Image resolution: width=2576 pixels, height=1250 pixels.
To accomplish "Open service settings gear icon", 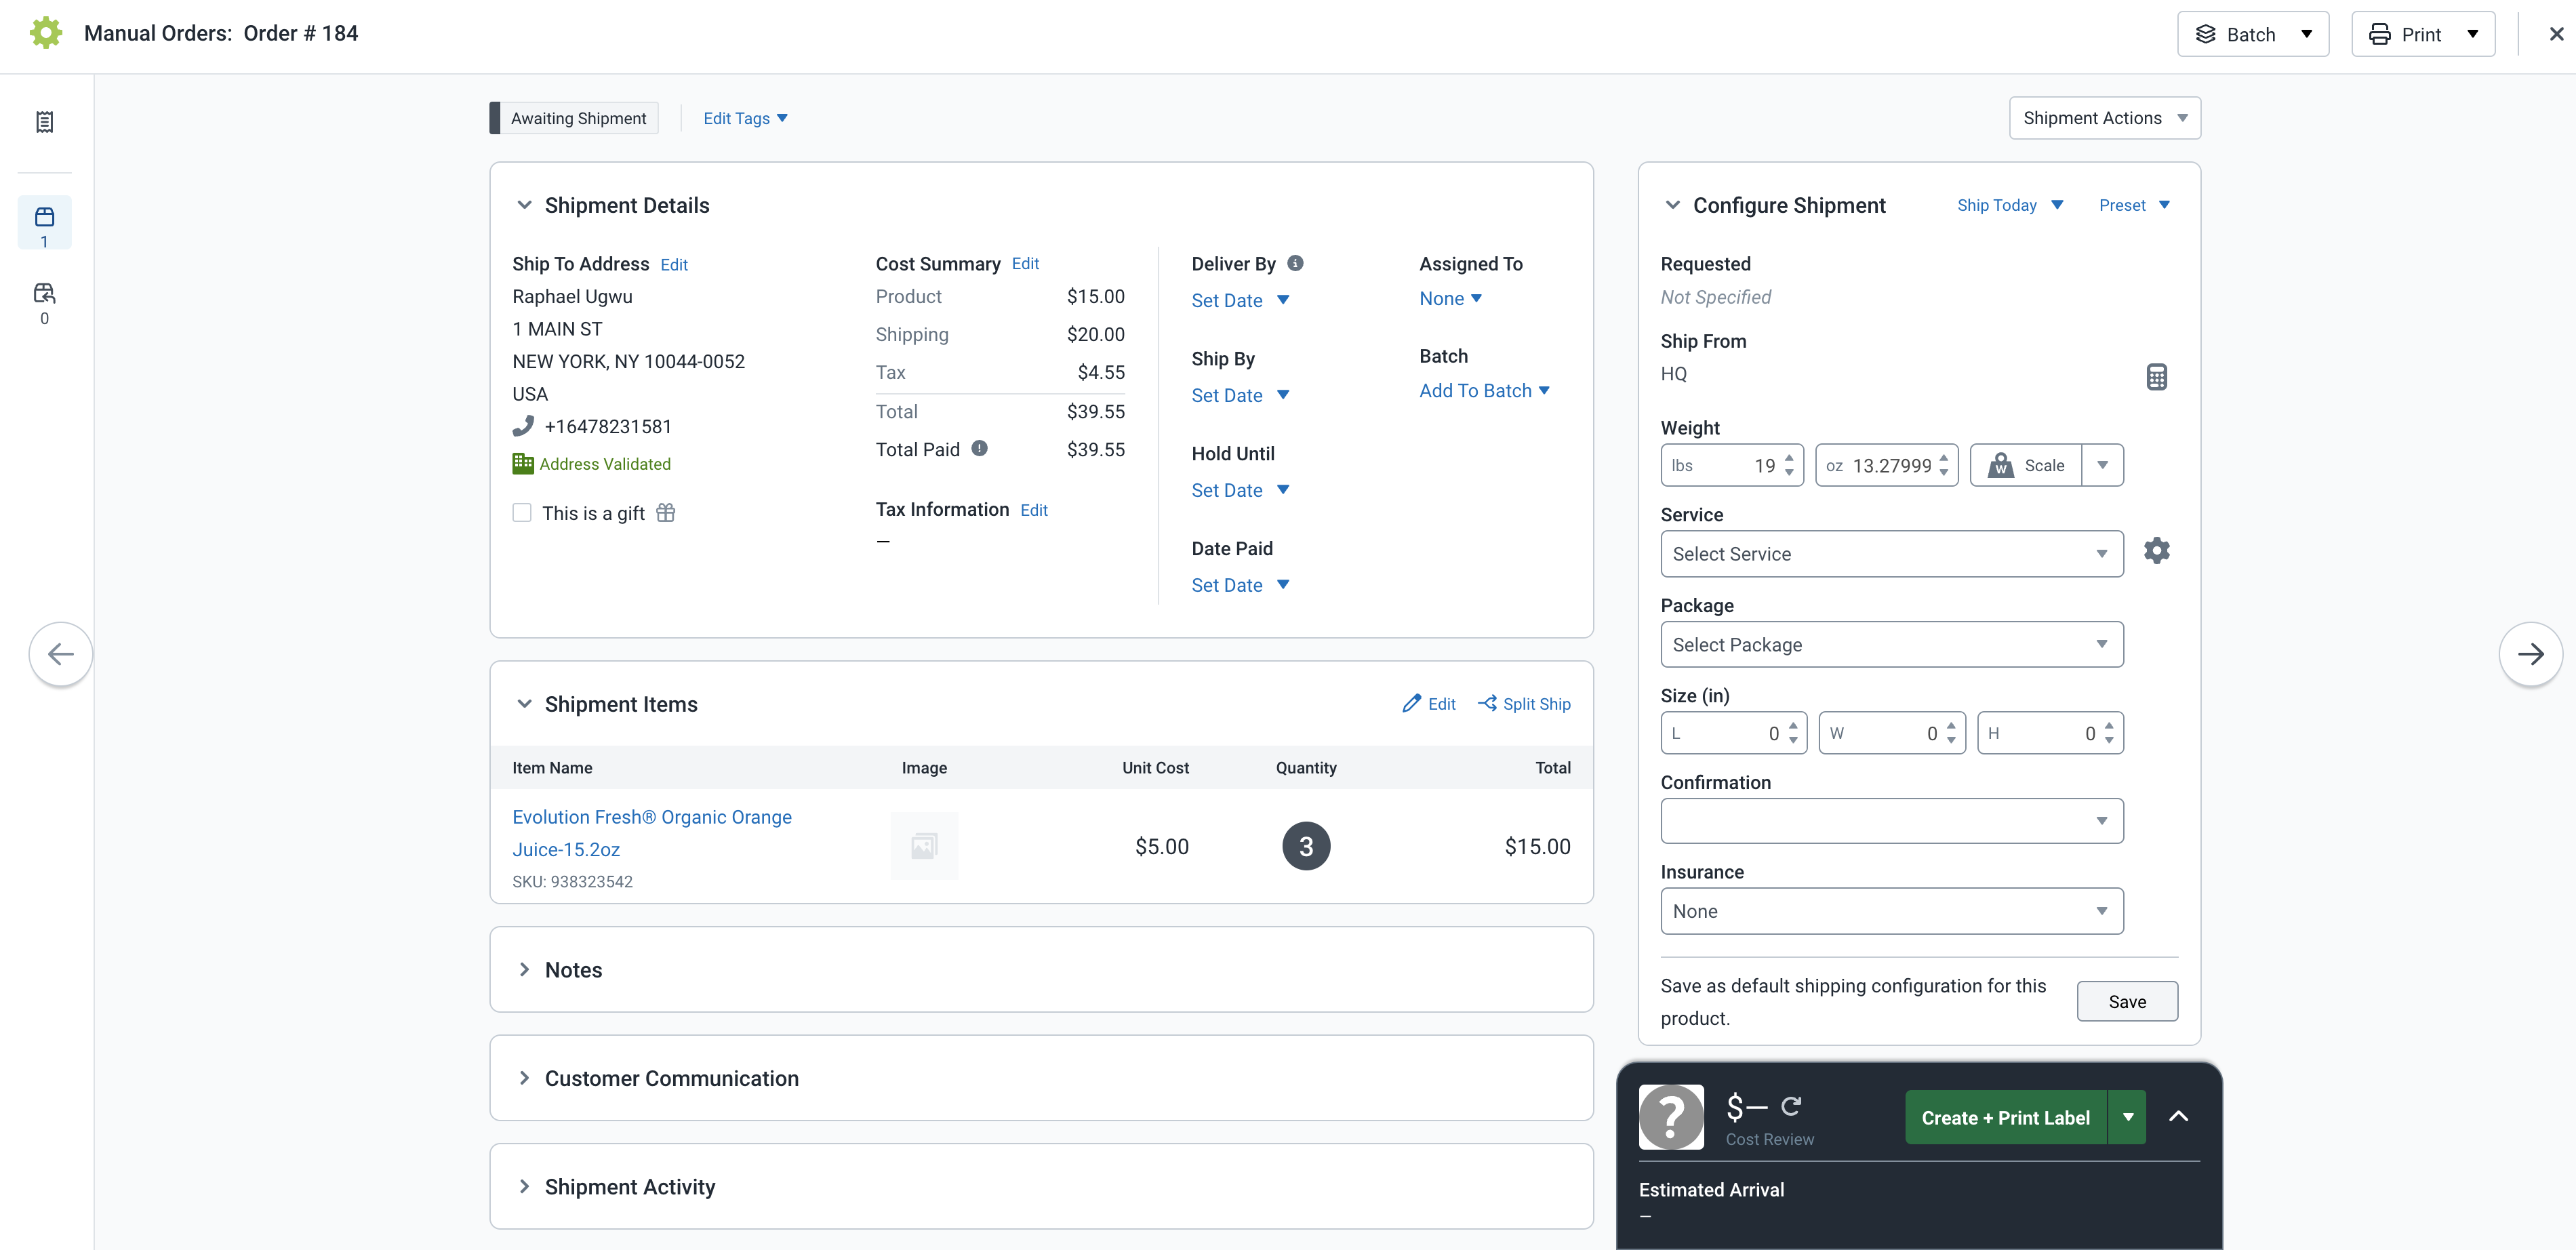I will click(x=2156, y=551).
